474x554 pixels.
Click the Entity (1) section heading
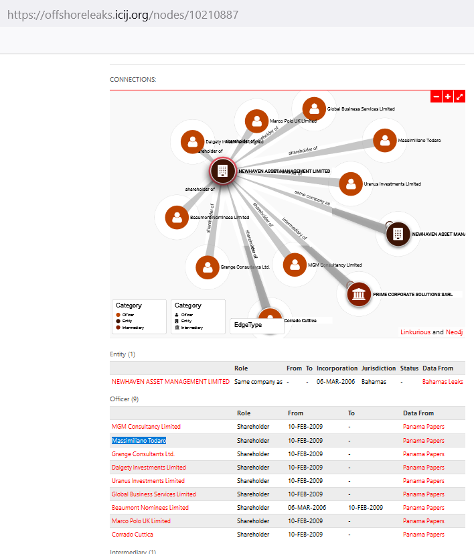pyautogui.click(x=123, y=354)
